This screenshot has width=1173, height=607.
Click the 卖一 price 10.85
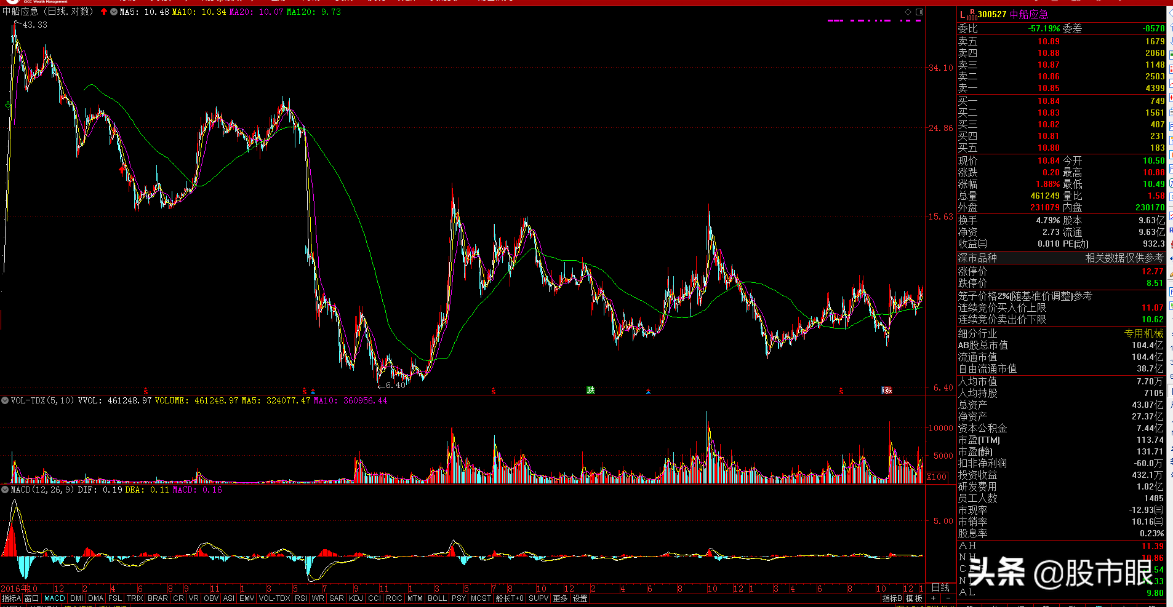point(1049,89)
